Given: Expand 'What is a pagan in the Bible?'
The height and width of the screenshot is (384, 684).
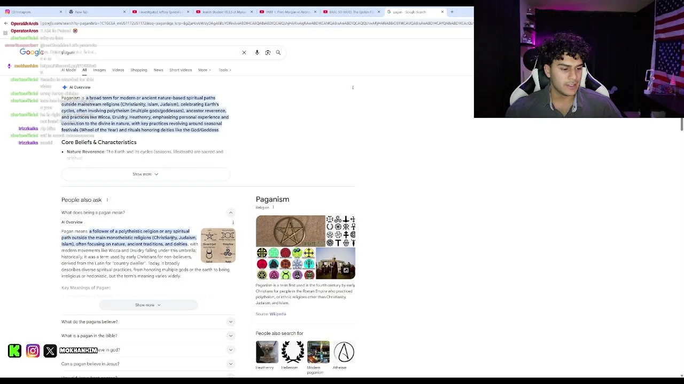Looking at the screenshot, I should click(148, 336).
